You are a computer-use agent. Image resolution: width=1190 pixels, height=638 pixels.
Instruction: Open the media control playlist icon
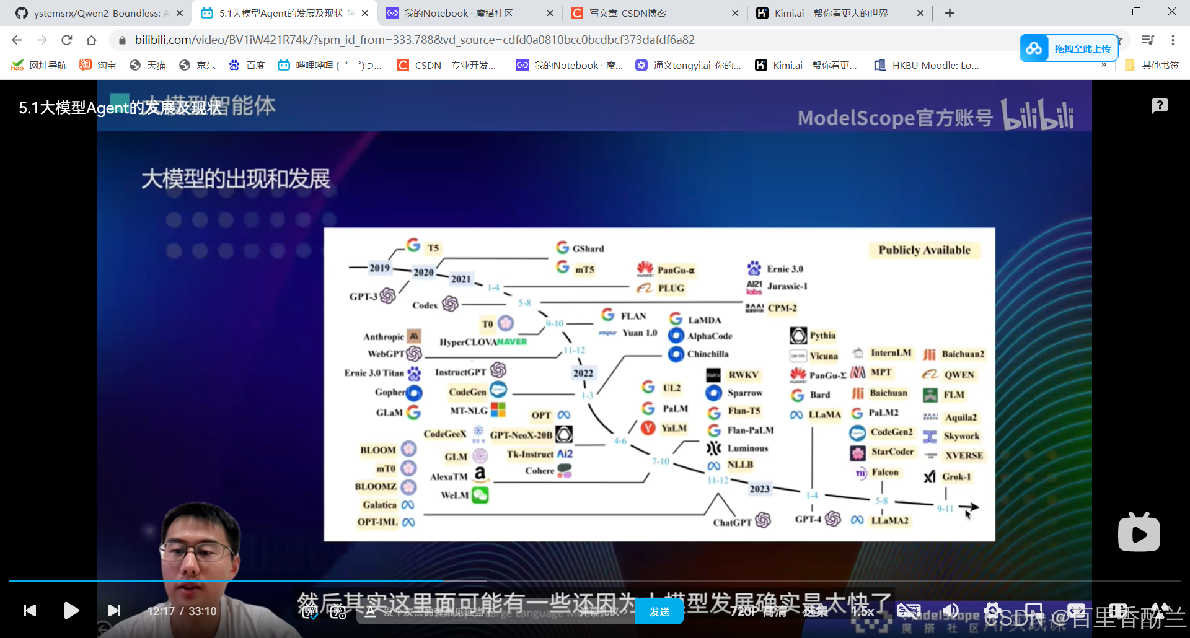click(x=1148, y=40)
